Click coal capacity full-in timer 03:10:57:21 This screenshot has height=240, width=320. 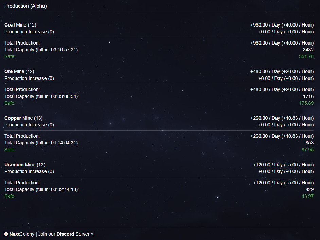tap(64, 50)
